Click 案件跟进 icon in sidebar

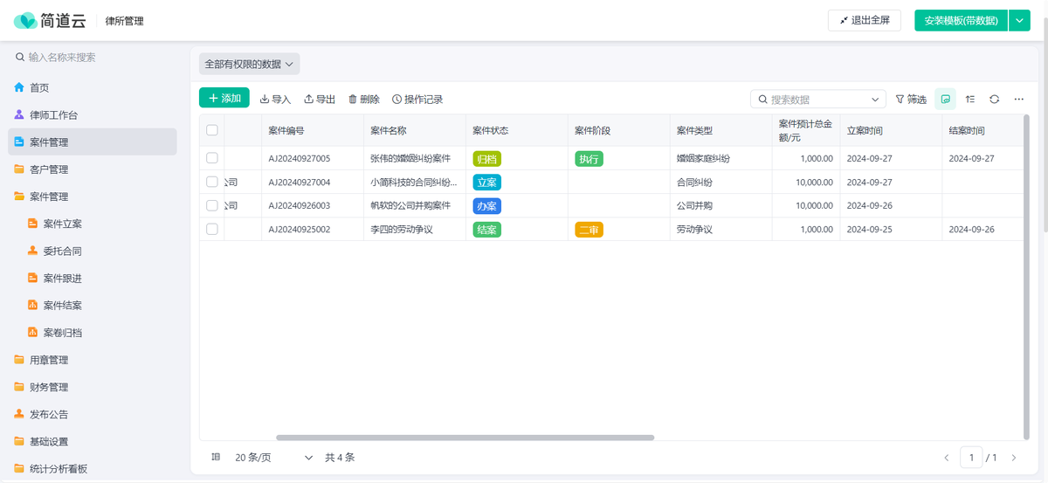[x=33, y=278]
